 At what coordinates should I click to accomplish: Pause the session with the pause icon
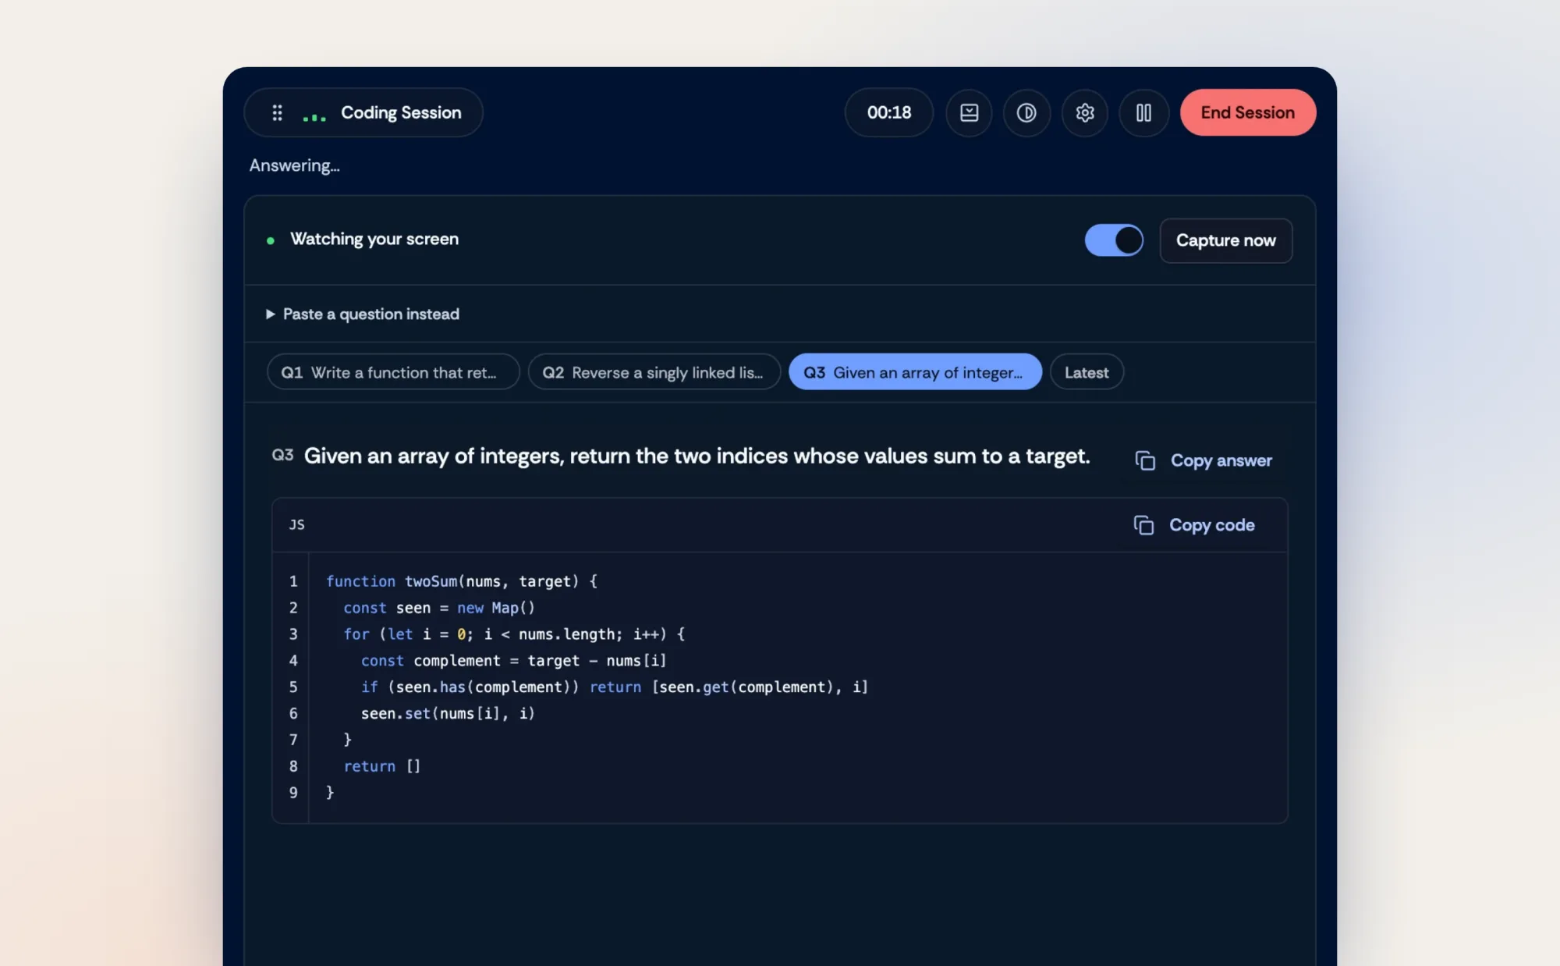pos(1143,113)
